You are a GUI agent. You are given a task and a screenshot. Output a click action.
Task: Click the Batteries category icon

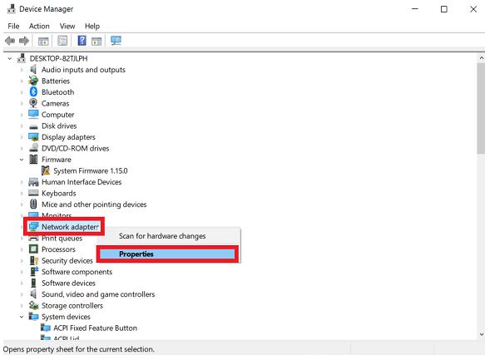click(33, 81)
